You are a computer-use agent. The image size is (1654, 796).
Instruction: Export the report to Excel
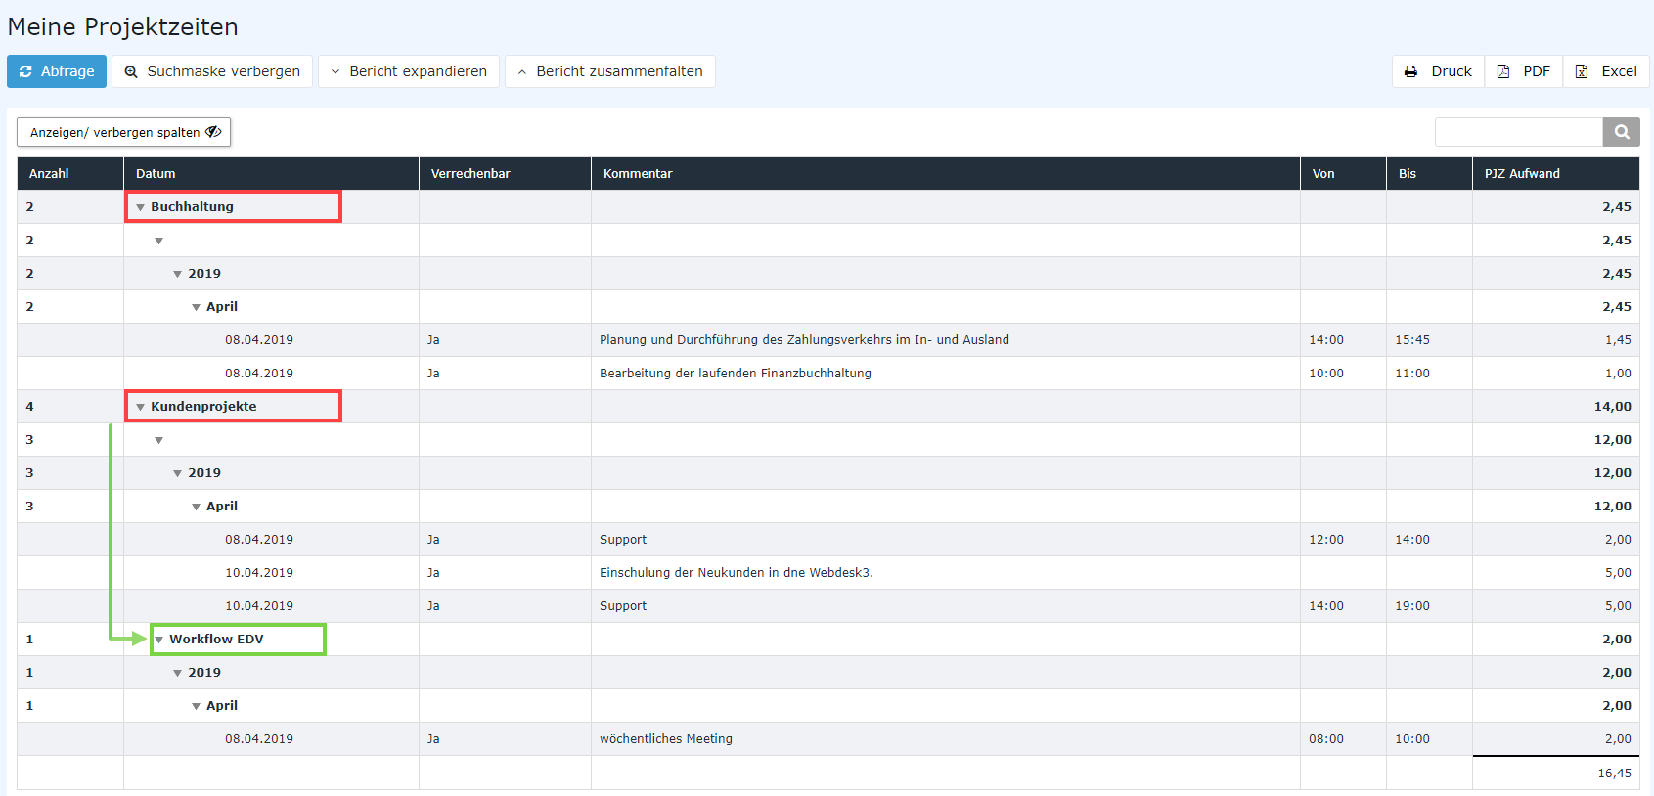(1606, 71)
